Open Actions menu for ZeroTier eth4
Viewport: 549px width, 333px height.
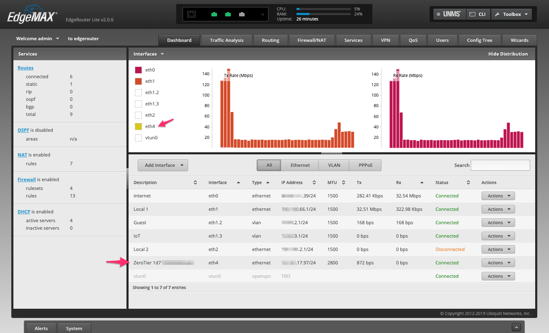[498, 263]
